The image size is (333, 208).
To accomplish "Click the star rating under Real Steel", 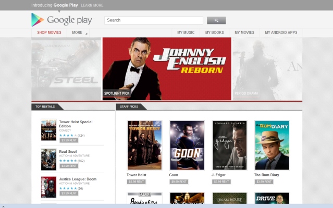I will 68,161.
